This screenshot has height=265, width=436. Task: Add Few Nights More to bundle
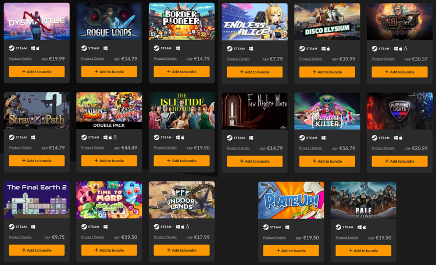click(255, 162)
